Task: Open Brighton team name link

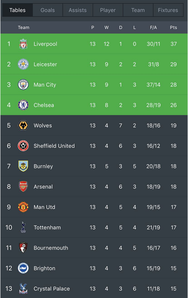Action: (x=44, y=268)
